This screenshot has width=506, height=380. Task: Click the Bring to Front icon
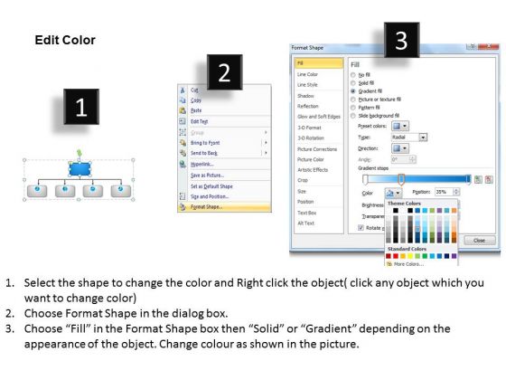click(x=183, y=143)
